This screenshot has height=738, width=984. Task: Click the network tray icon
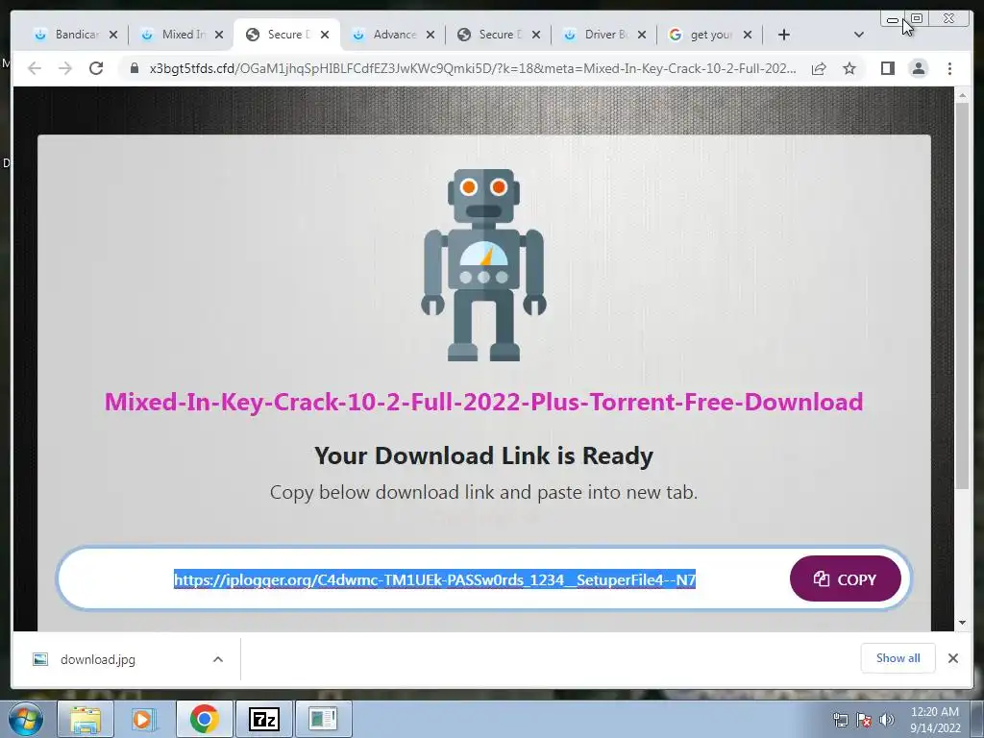pyautogui.click(x=840, y=720)
